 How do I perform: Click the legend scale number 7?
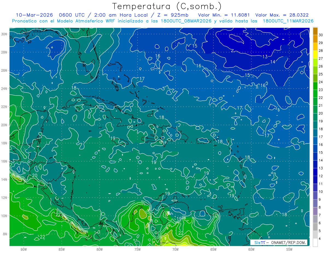point(320,215)
